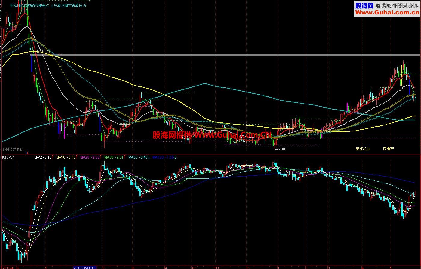Click the small double-arrow icon beside 用到未来数据
Viewport: 421px width, 269px height.
point(27,153)
